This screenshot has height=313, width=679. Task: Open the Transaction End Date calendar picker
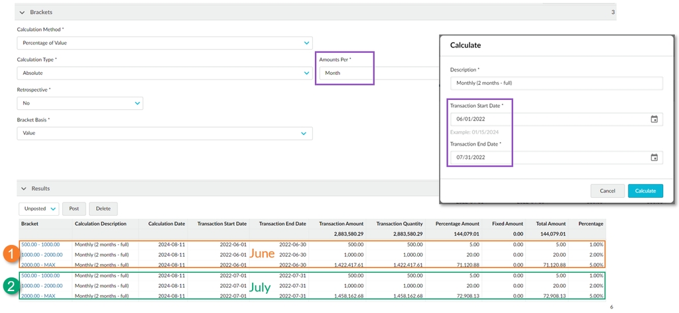pyautogui.click(x=654, y=158)
